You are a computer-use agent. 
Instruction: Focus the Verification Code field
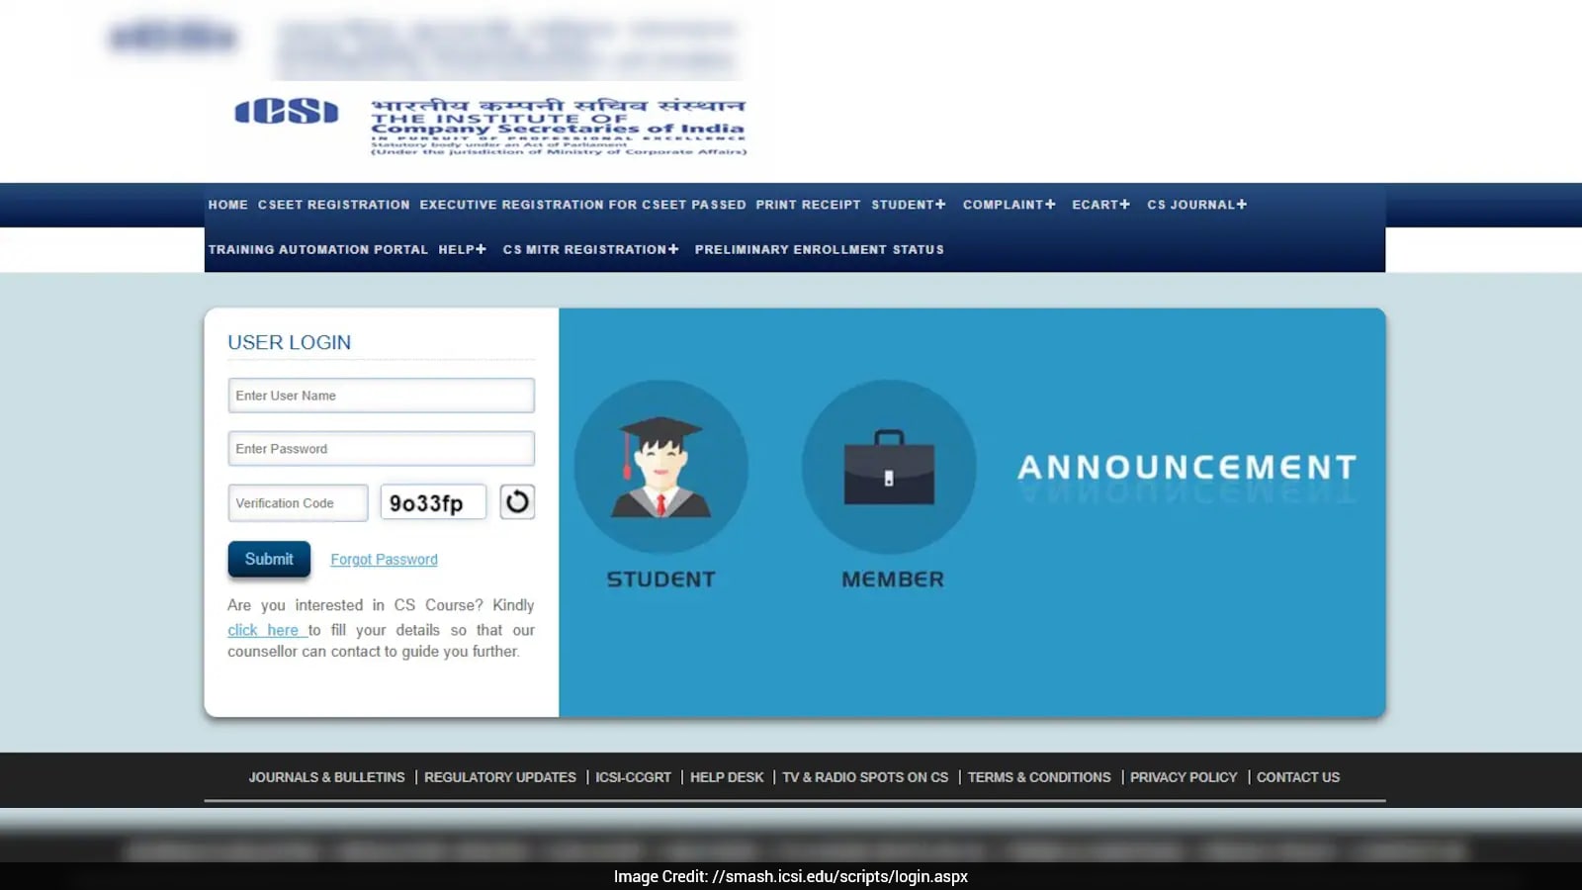298,503
